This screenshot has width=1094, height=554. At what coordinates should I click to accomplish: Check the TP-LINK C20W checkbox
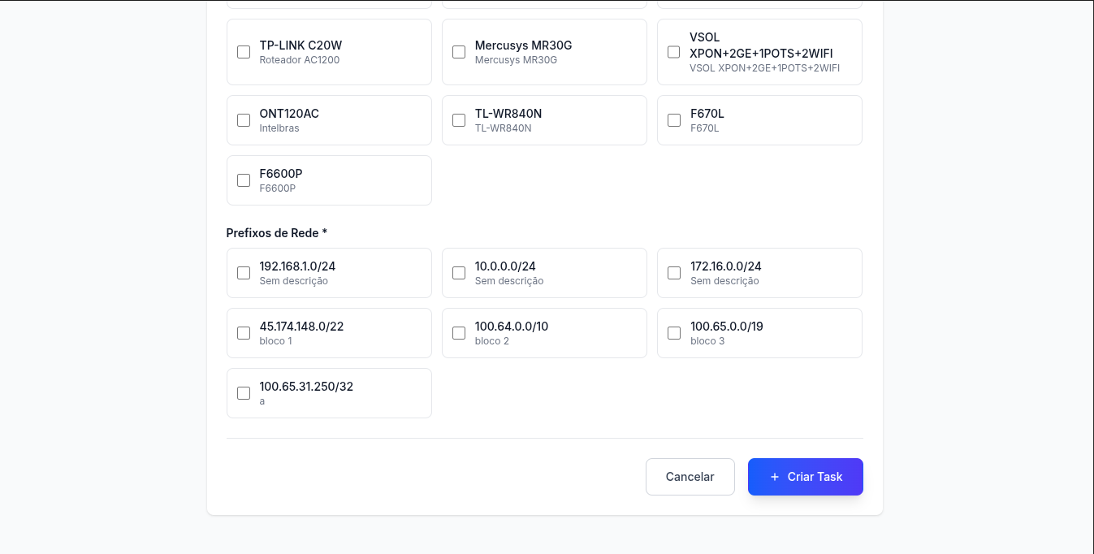[x=244, y=52]
